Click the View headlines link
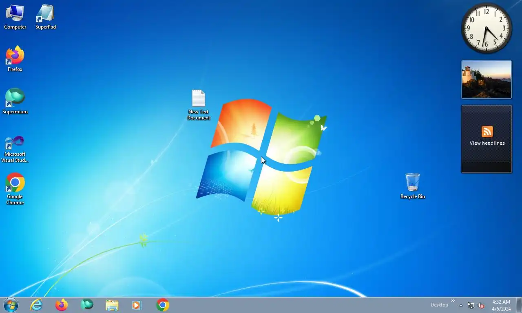 click(487, 143)
